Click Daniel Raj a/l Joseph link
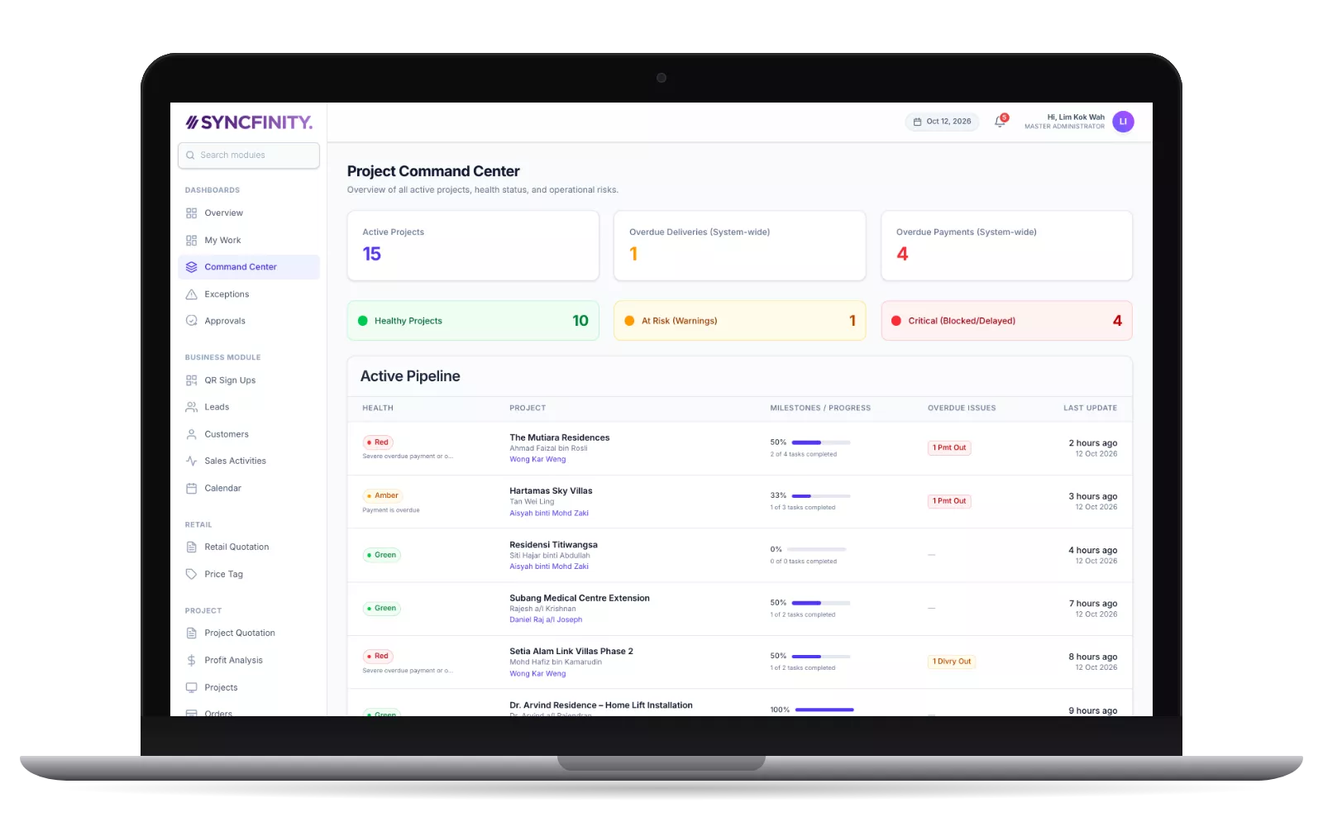Image resolution: width=1323 pixels, height=827 pixels. click(x=546, y=620)
